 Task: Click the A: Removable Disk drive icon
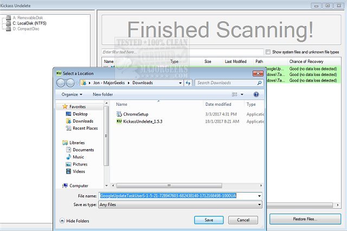(x=9, y=18)
